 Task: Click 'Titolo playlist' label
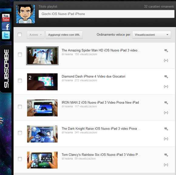point(48,7)
